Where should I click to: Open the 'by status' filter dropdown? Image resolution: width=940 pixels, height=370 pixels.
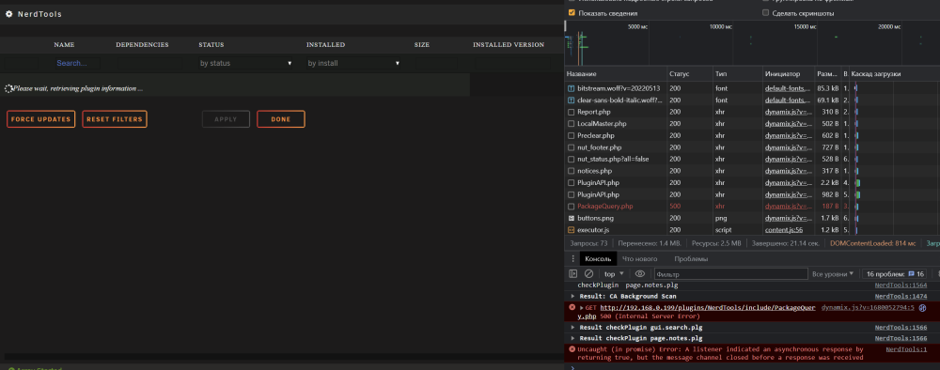(x=245, y=63)
